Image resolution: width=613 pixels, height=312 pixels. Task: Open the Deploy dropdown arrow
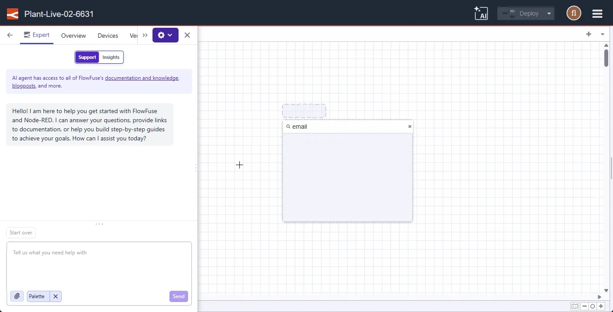pos(548,13)
